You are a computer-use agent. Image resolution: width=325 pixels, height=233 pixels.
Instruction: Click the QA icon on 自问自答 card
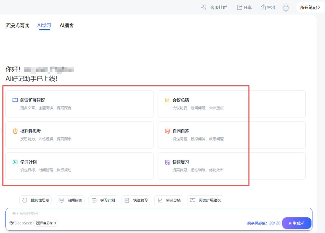167,131
